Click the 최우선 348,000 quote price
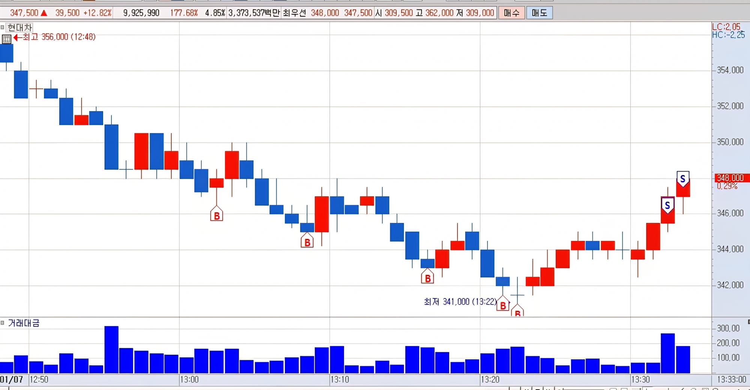 click(x=325, y=13)
